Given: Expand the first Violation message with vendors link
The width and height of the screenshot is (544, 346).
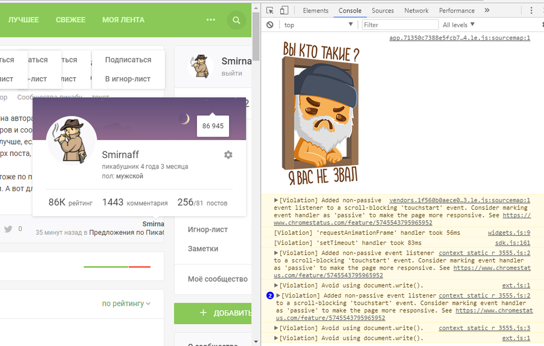Looking at the screenshot, I should [276, 200].
